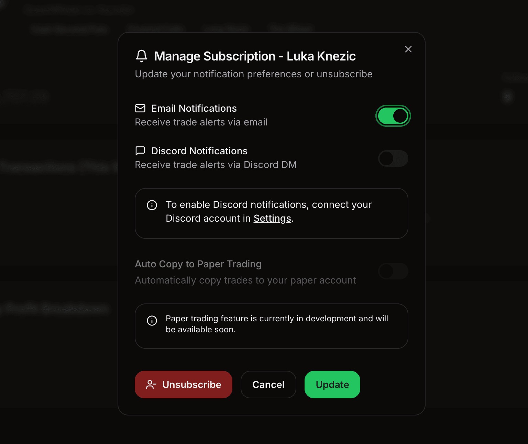Click the person icon inside the Unsubscribe button
This screenshot has height=444, width=528.
click(150, 385)
